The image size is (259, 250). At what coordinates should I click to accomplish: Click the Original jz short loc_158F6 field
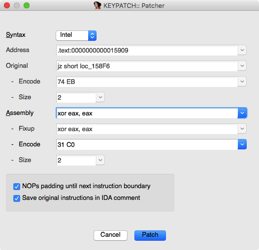pos(147,66)
